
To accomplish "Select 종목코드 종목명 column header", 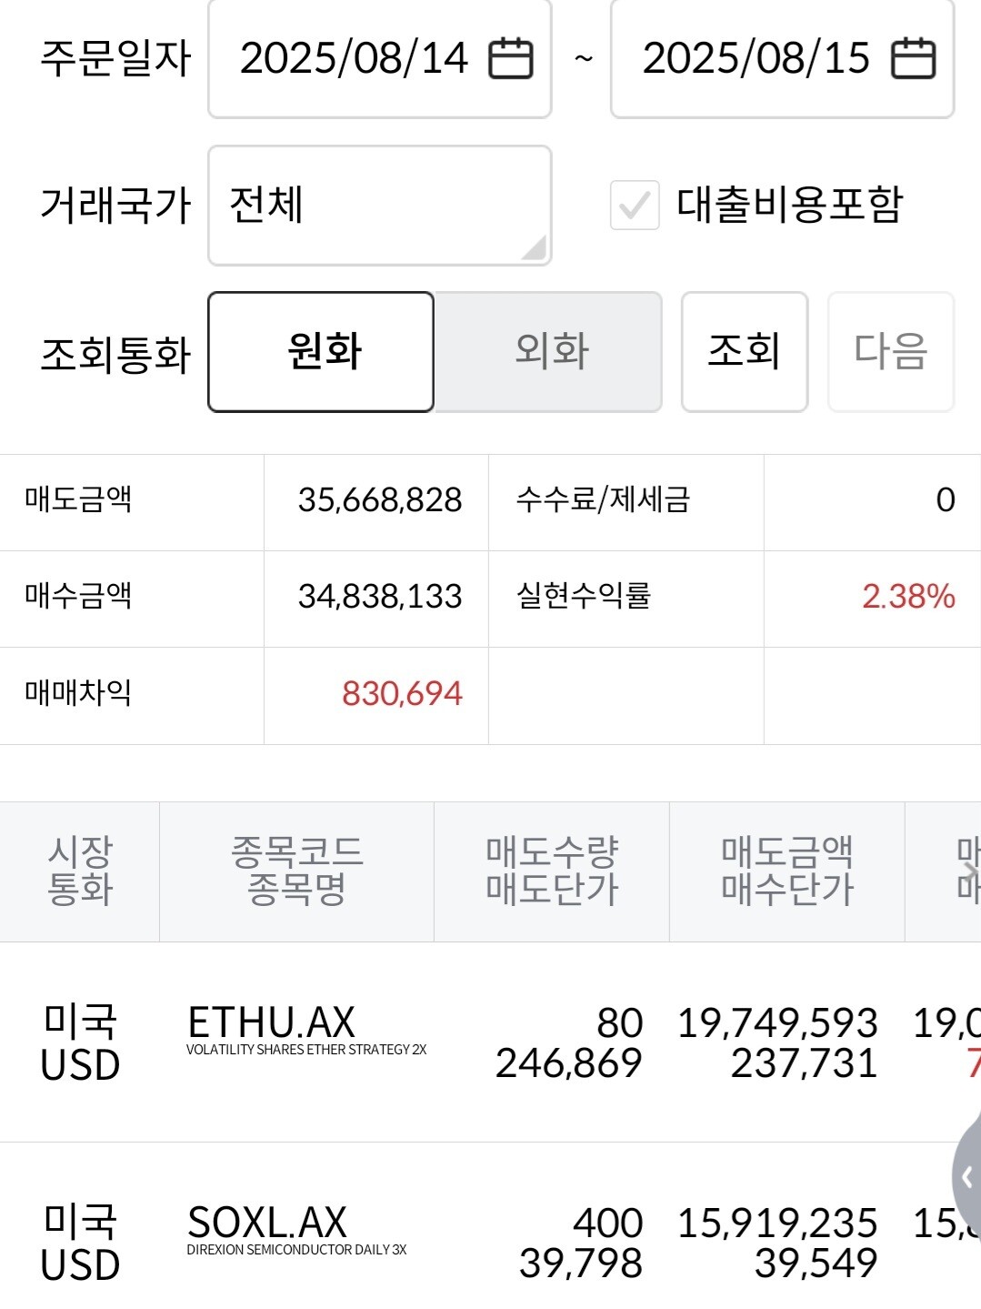I will (x=296, y=871).
